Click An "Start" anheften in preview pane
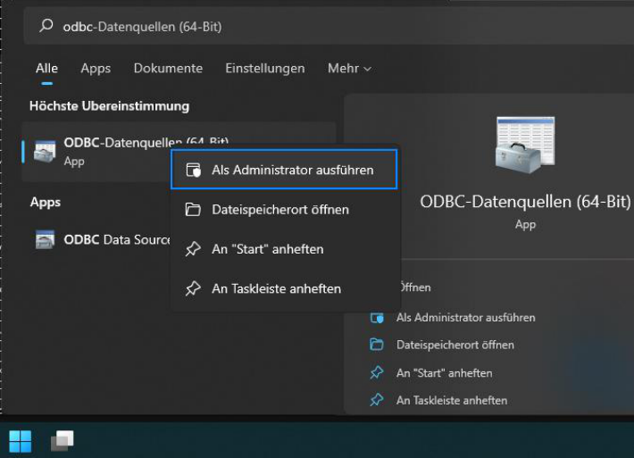The height and width of the screenshot is (458, 634). (x=445, y=372)
